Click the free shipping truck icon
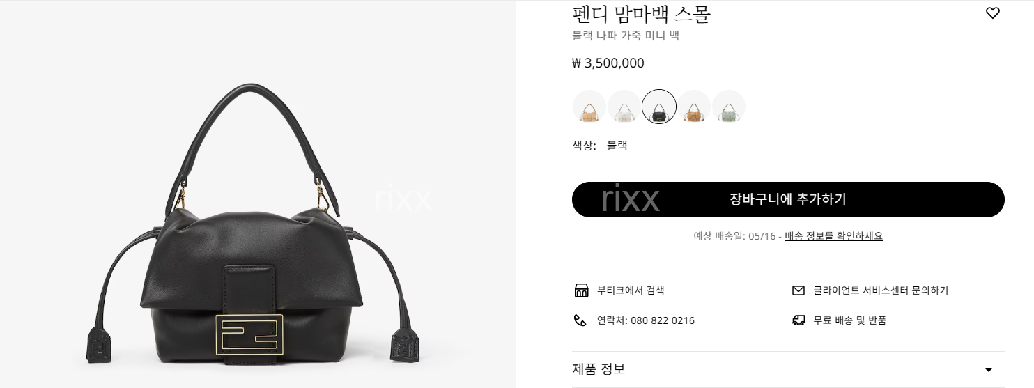Viewport: 1034px width, 388px height. point(798,320)
